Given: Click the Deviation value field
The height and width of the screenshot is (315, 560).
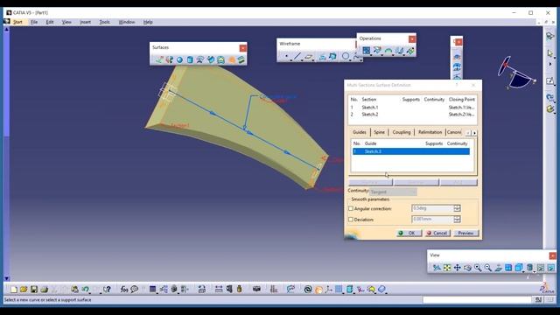Looking at the screenshot, I should click(432, 220).
